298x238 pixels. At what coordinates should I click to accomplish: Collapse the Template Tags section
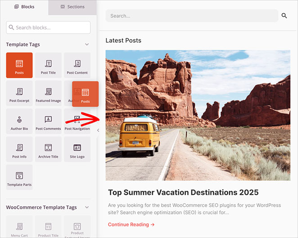[87, 45]
